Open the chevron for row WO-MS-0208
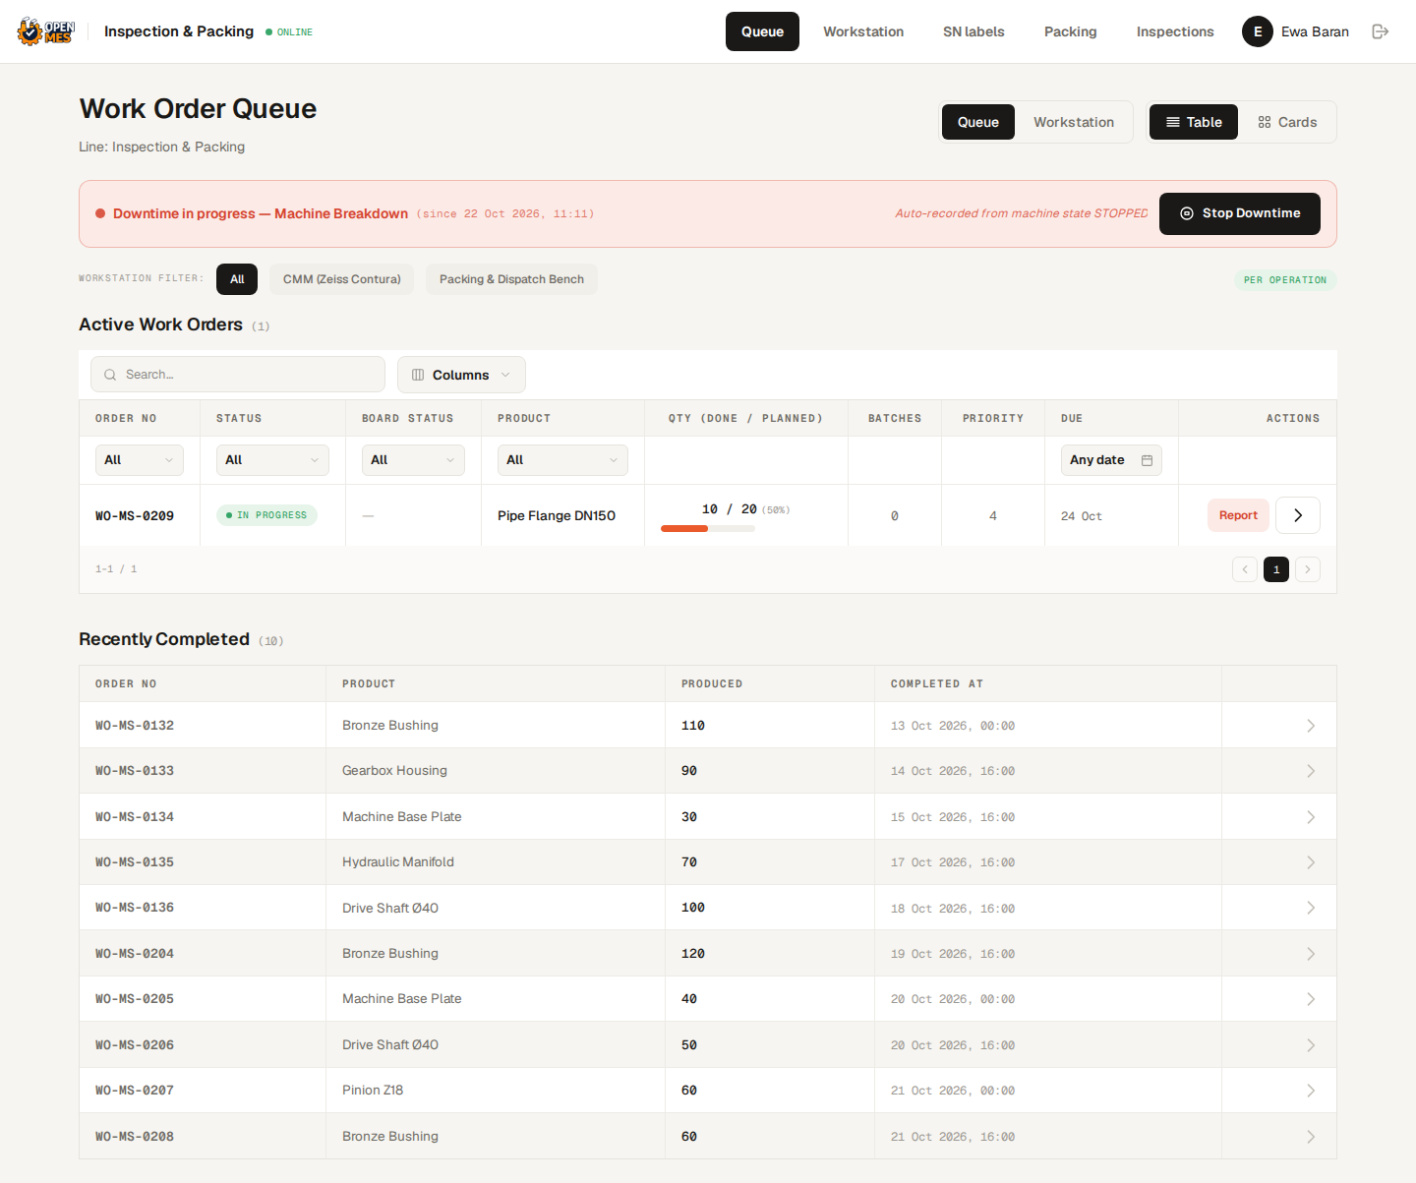 click(x=1311, y=1137)
